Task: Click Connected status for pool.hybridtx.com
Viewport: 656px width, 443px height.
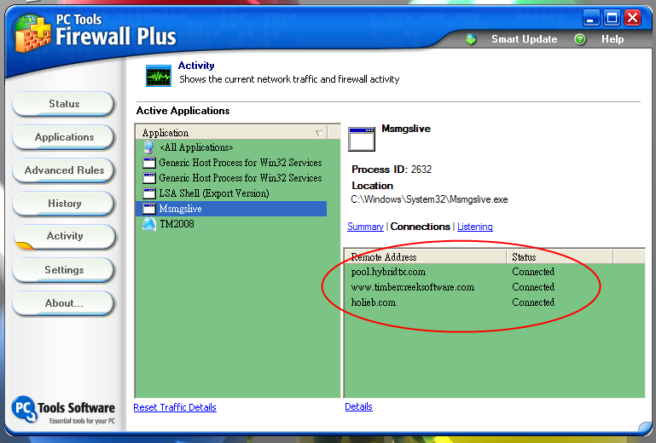Action: click(x=533, y=272)
